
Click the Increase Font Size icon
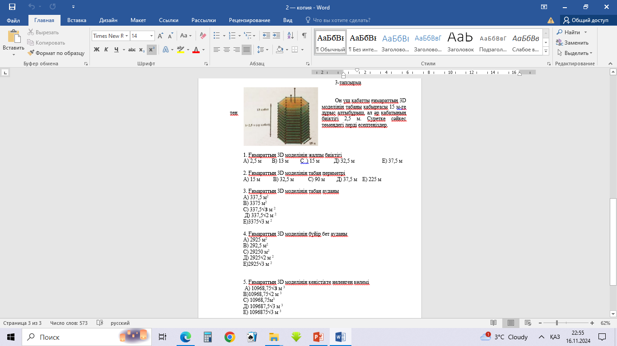point(160,36)
